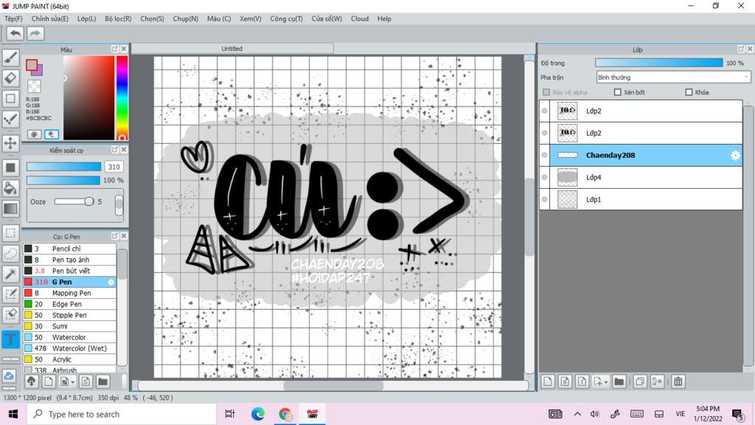
Task: Add a new 1-bit layer
Action: tap(582, 381)
